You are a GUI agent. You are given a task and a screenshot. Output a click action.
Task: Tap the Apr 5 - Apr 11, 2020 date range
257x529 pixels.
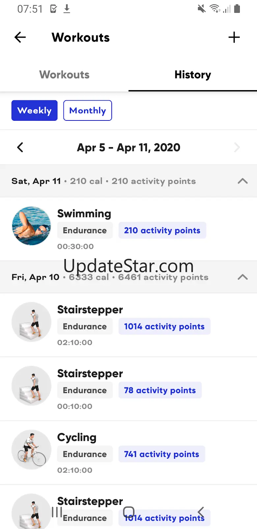click(128, 147)
